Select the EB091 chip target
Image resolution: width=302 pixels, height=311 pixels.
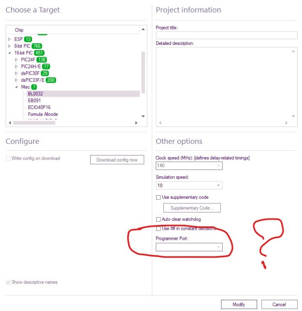click(34, 100)
